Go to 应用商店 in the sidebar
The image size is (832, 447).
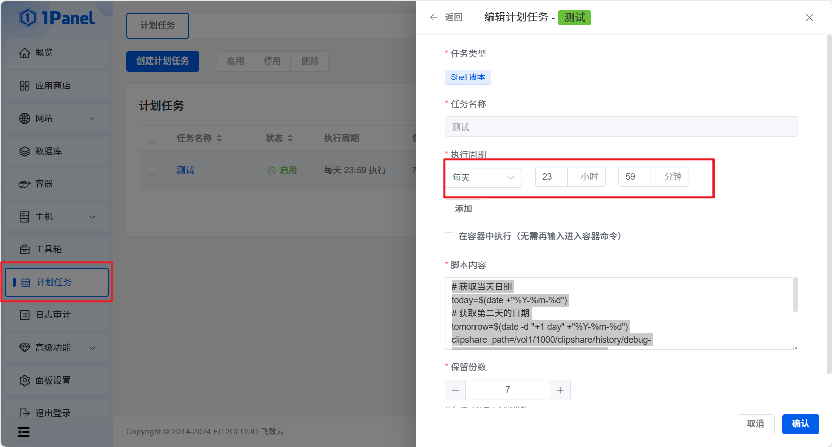53,86
